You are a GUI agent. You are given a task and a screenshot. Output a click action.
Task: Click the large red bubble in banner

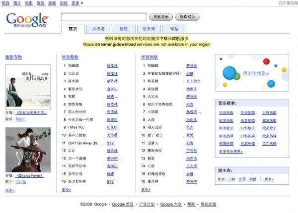pos(266,61)
